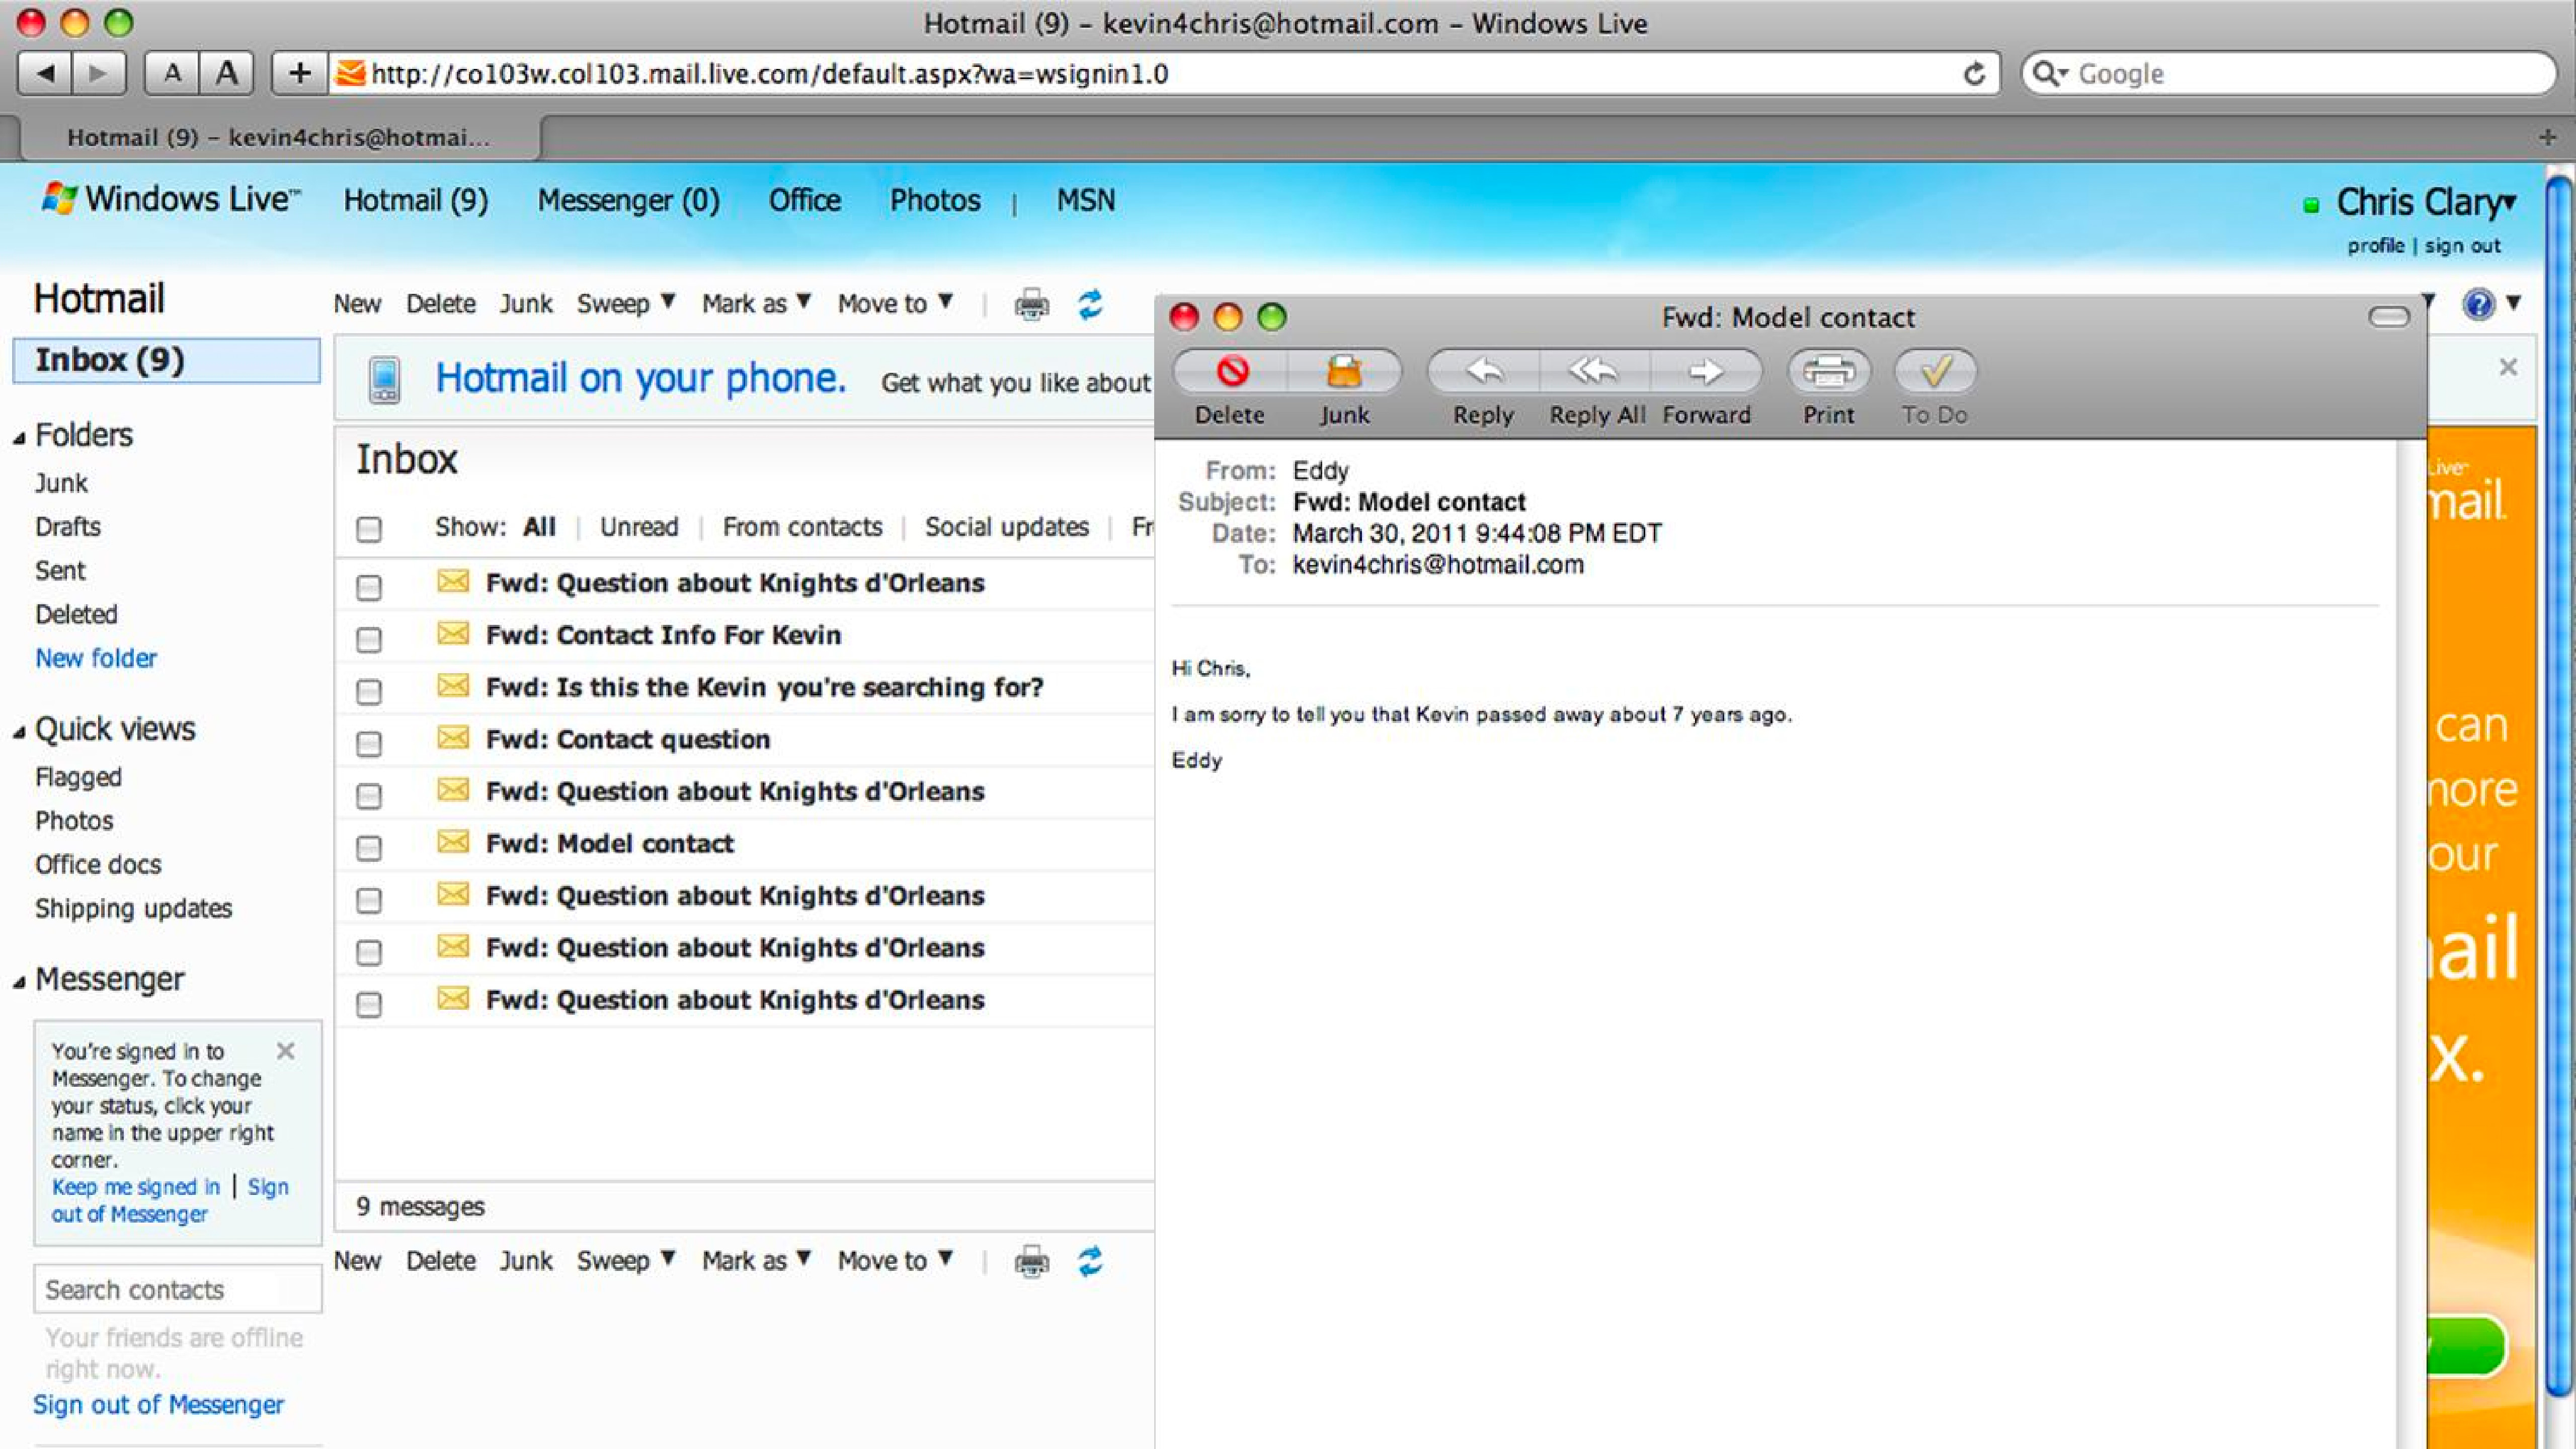This screenshot has width=2576, height=1449.
Task: Check the Fwd: Contact question email
Action: pyautogui.click(x=369, y=743)
